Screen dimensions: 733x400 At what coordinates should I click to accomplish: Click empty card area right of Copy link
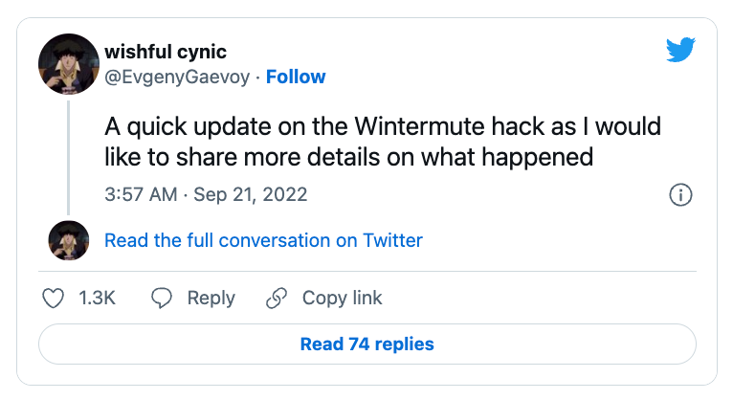point(538,299)
